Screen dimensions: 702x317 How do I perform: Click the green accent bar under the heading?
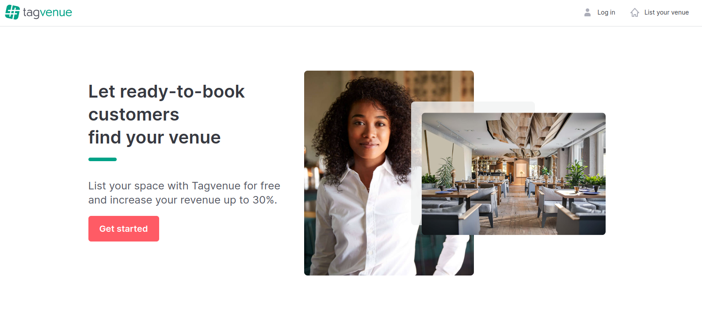pyautogui.click(x=103, y=159)
